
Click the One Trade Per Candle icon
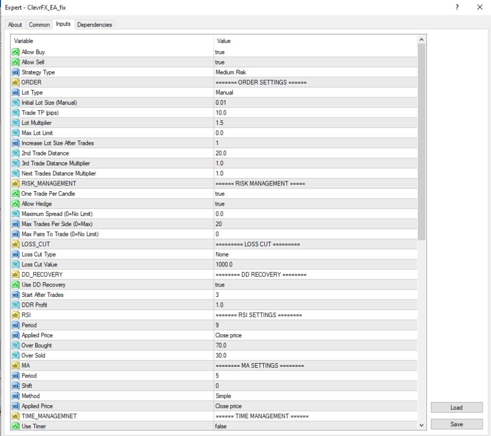15,194
